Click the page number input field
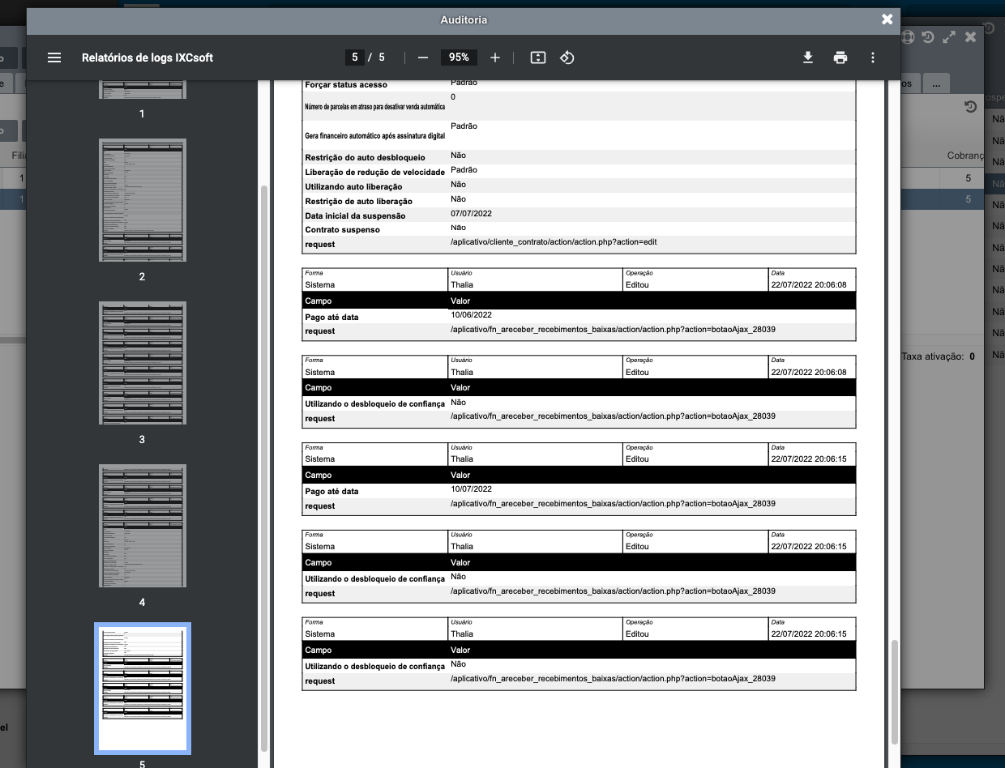 [x=354, y=58]
